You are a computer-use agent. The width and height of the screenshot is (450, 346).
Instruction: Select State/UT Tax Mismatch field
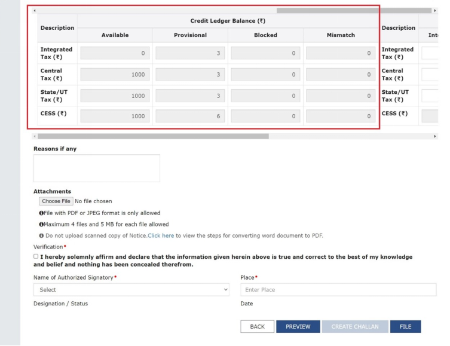click(x=341, y=96)
